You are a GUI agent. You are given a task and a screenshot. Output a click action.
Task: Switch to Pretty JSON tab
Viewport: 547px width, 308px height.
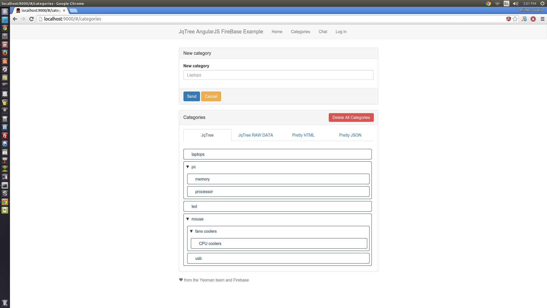(x=350, y=135)
